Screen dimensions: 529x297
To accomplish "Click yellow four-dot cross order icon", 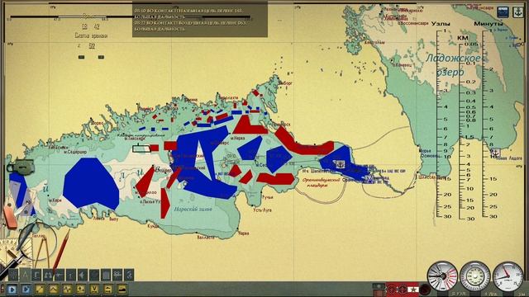I will (x=68, y=289).
